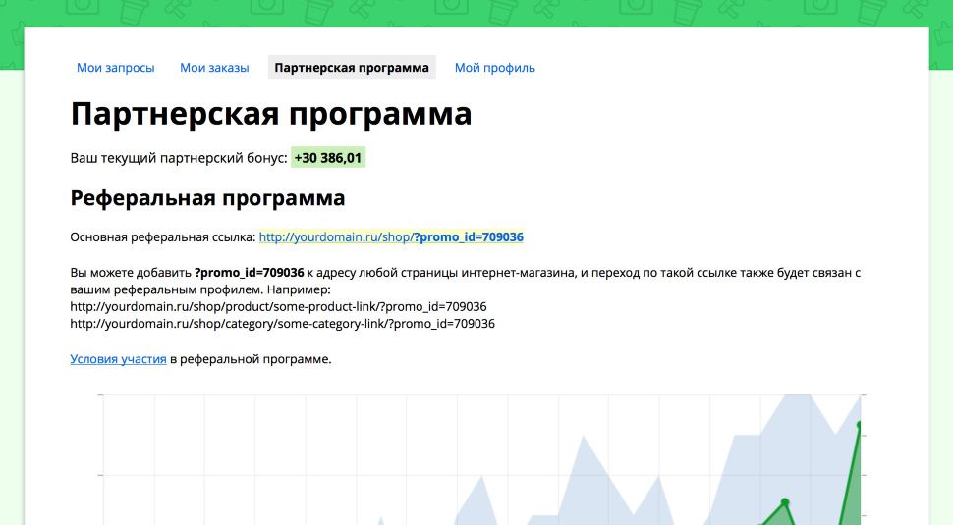Select the active "Партнерская программа" tab
This screenshot has height=525, width=953.
click(352, 68)
